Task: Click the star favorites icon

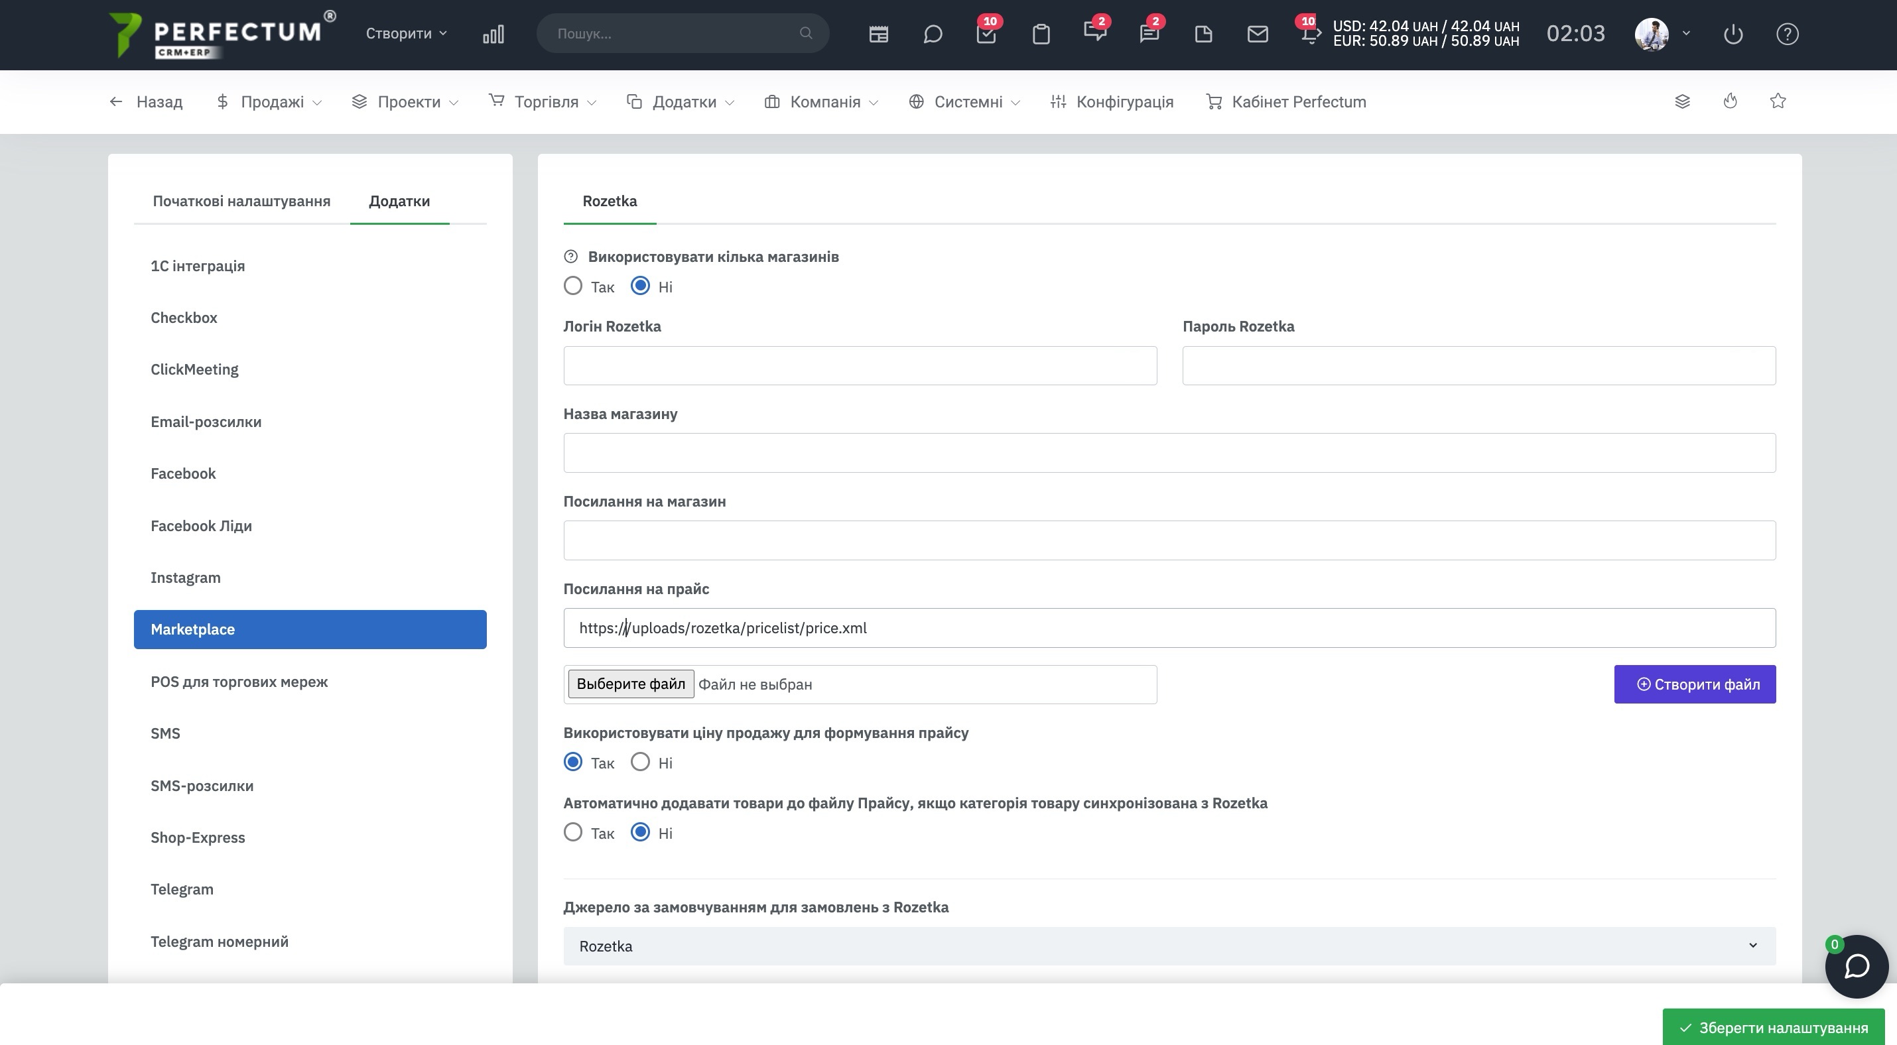Action: (1778, 101)
